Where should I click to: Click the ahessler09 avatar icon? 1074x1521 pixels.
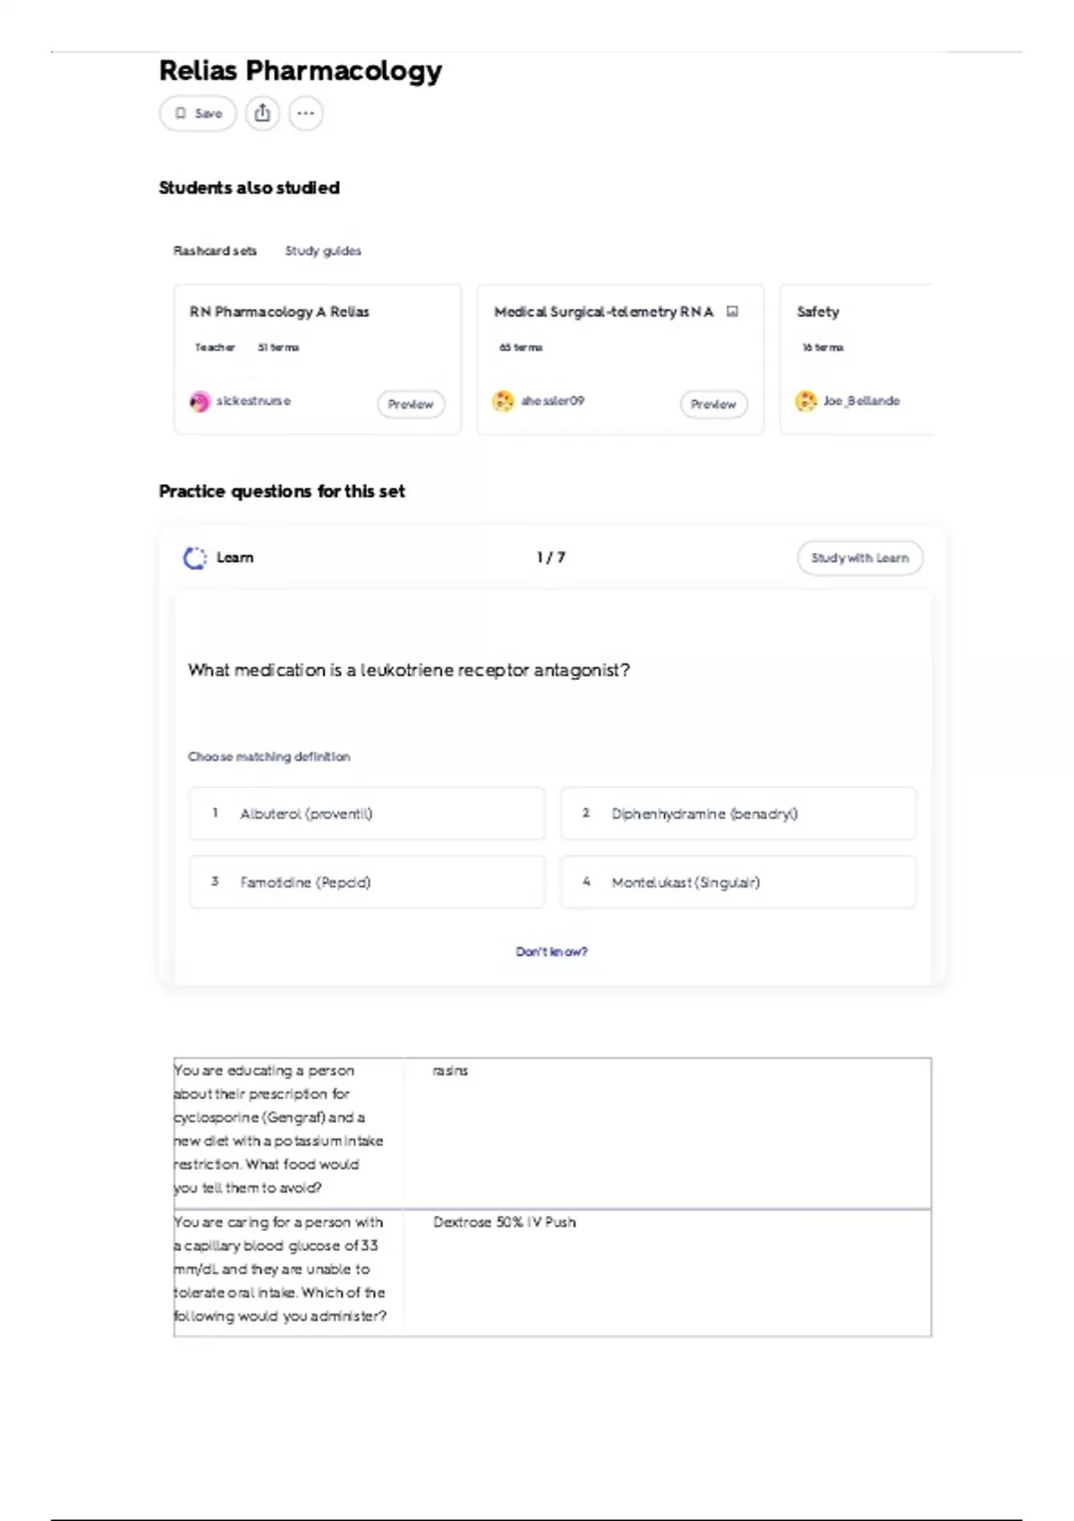pos(504,402)
